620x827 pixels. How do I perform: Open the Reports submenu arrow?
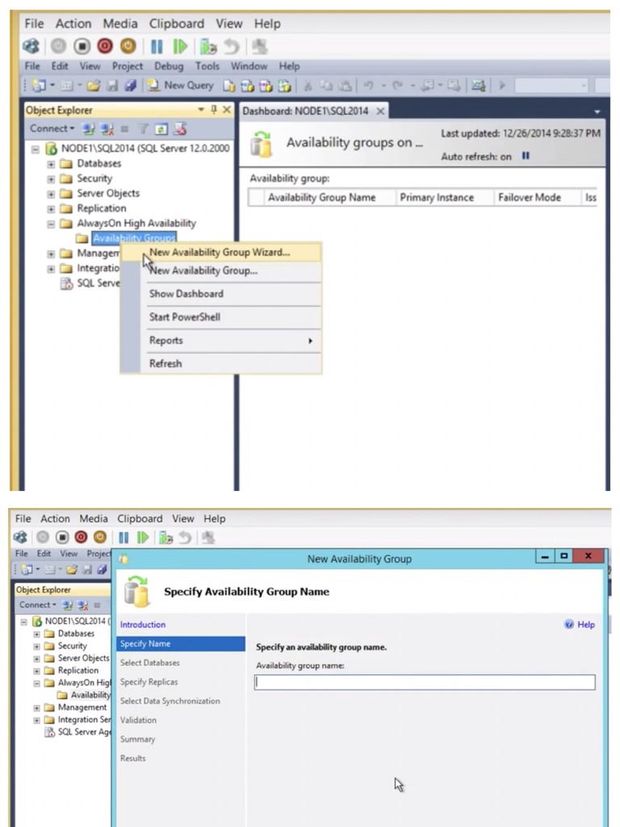pos(311,341)
